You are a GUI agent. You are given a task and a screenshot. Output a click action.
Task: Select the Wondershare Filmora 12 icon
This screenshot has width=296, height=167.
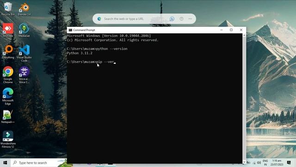pyautogui.click(x=8, y=139)
